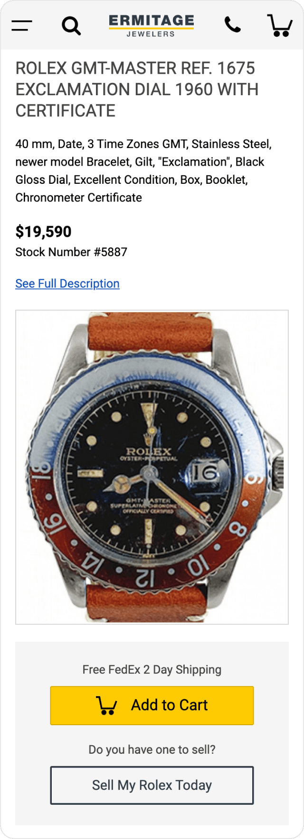304x839 pixels.
Task: Click the search magnifier icon
Action: point(71,25)
